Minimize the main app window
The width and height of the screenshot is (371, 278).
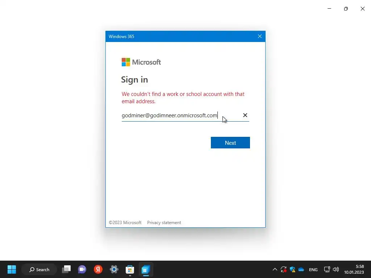[329, 9]
